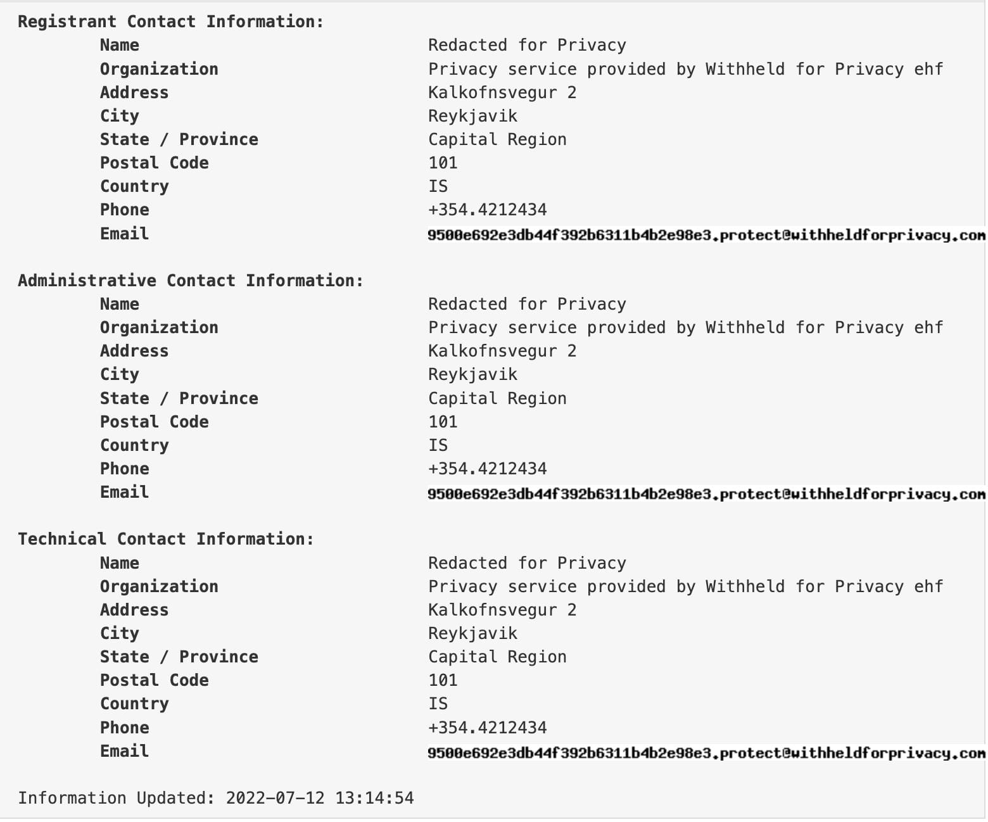988x822 pixels.
Task: Click Kalkofnsvegur 2 in the registrant section
Action: point(502,92)
